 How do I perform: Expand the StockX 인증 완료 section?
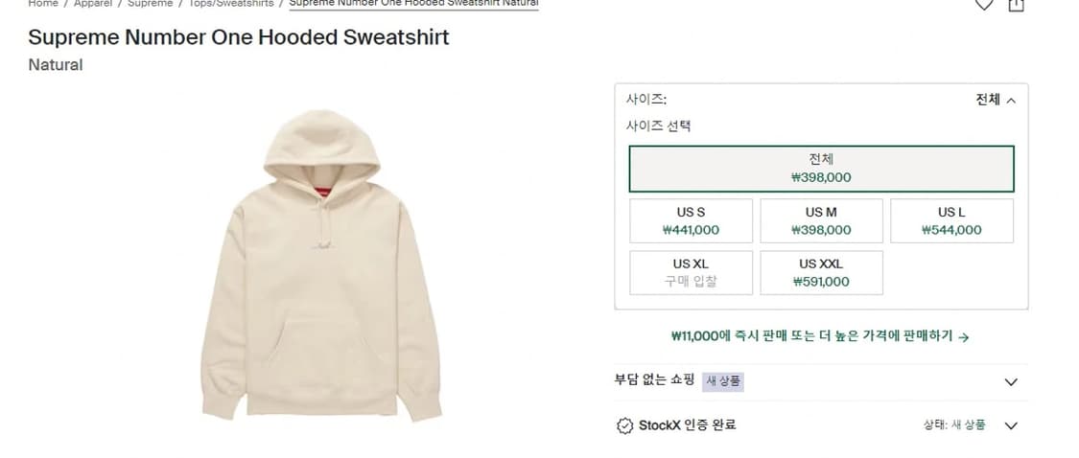[x=1010, y=425]
